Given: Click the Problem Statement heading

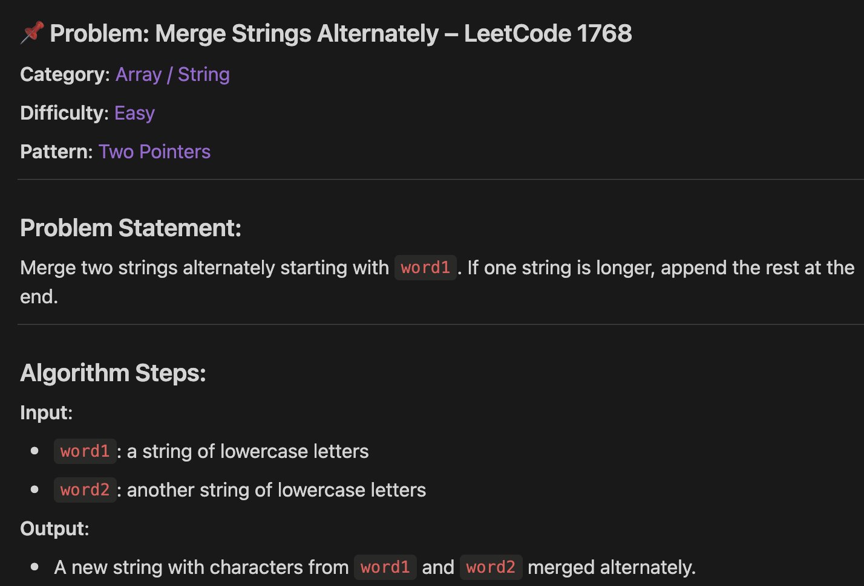Looking at the screenshot, I should 131,228.
